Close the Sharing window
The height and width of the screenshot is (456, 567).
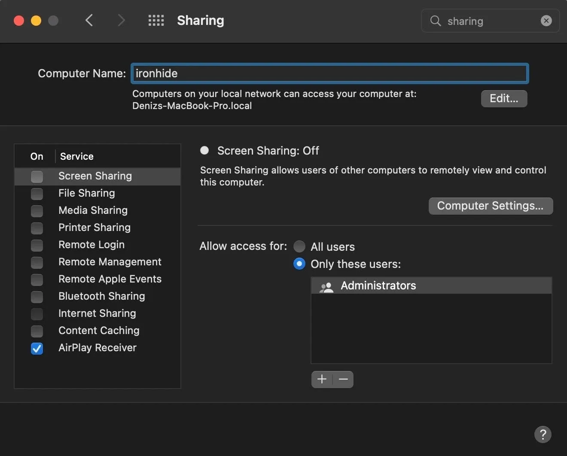click(x=19, y=21)
